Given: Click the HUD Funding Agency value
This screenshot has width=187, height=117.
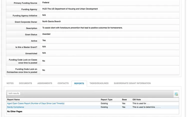Looking at the screenshot, I should tap(70, 9).
